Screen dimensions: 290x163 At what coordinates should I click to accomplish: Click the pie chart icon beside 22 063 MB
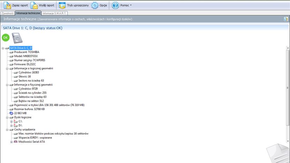[11, 113]
